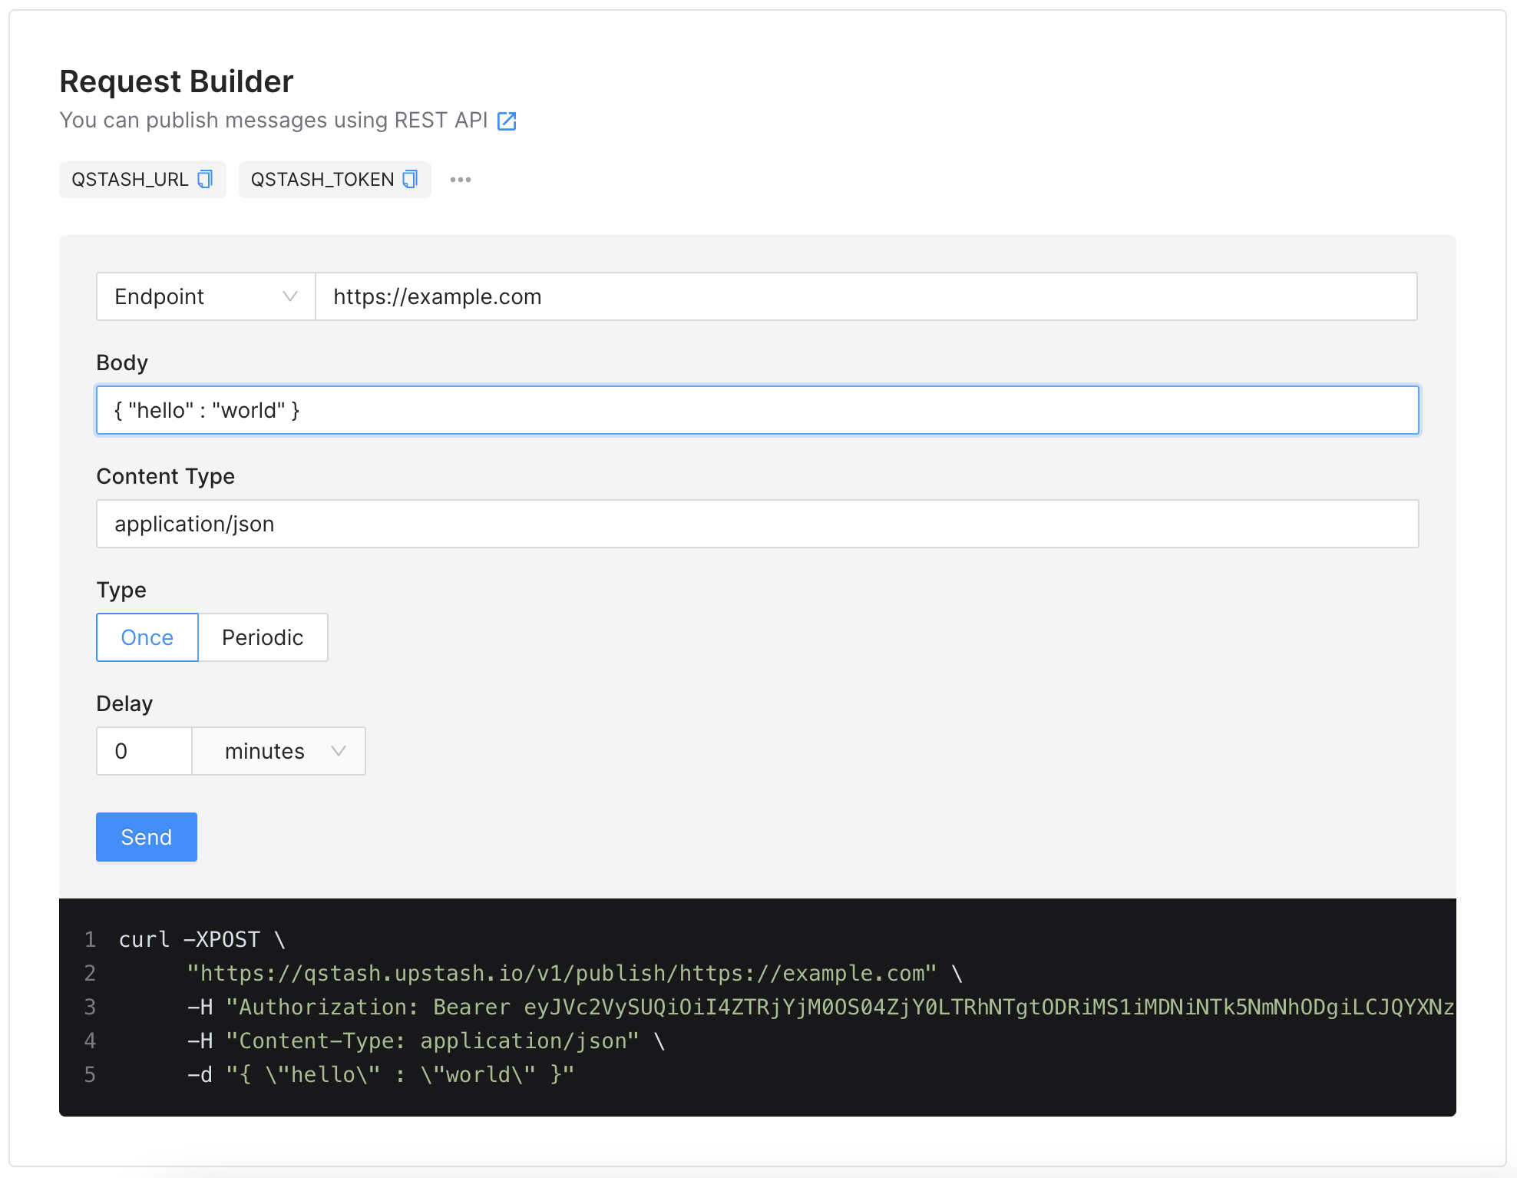The image size is (1517, 1178).
Task: Click the QSTASH_TOKEN chip label
Action: coord(322,180)
